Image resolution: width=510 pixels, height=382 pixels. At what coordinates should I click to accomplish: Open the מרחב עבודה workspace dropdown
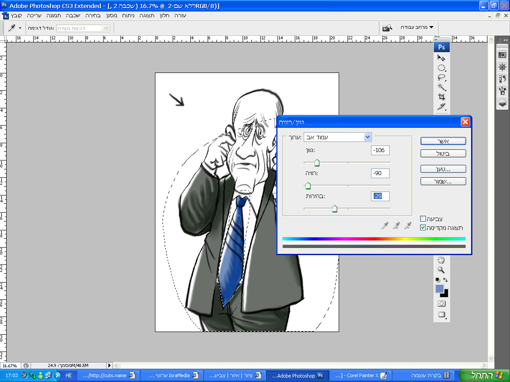click(x=417, y=27)
